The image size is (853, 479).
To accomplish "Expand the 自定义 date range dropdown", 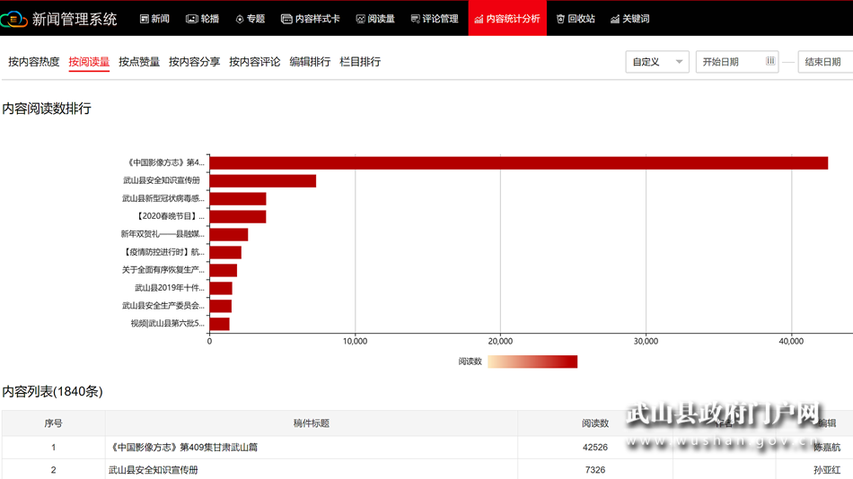I will [x=656, y=62].
